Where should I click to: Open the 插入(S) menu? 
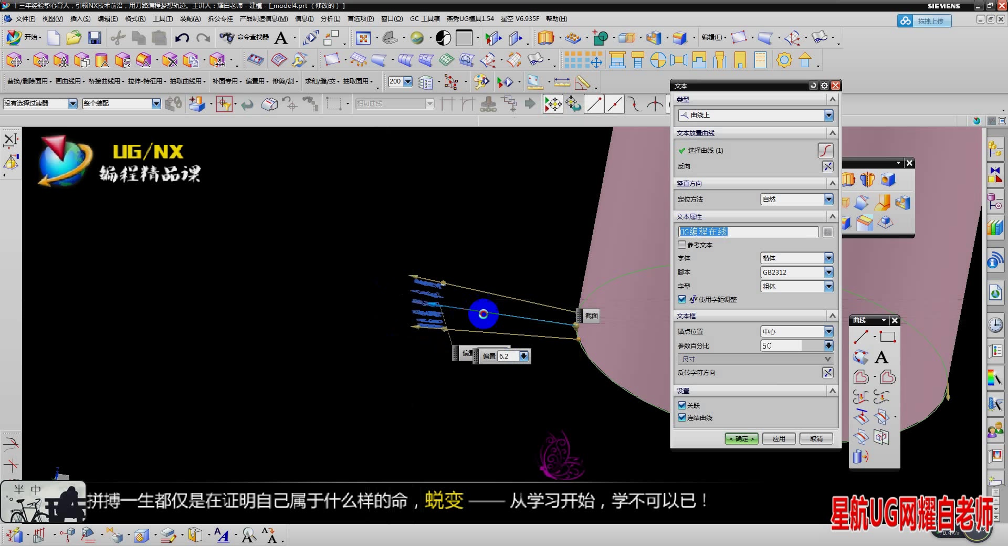pyautogui.click(x=80, y=18)
